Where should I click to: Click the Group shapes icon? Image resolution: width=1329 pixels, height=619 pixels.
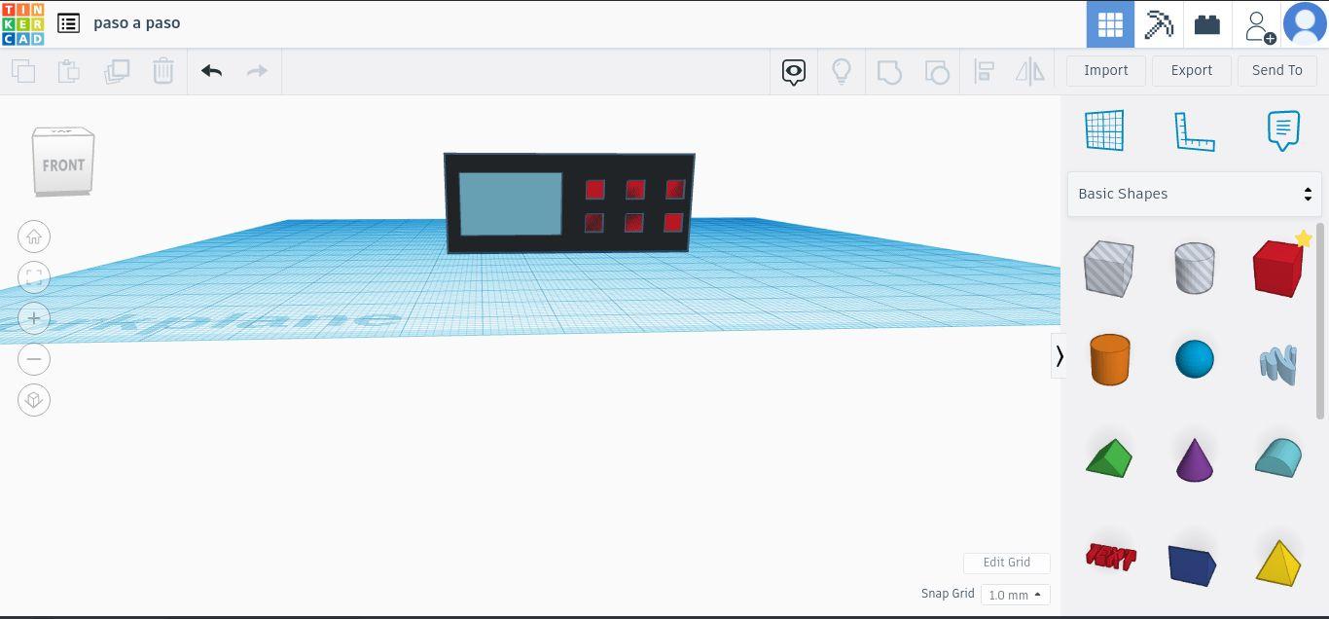[889, 72]
